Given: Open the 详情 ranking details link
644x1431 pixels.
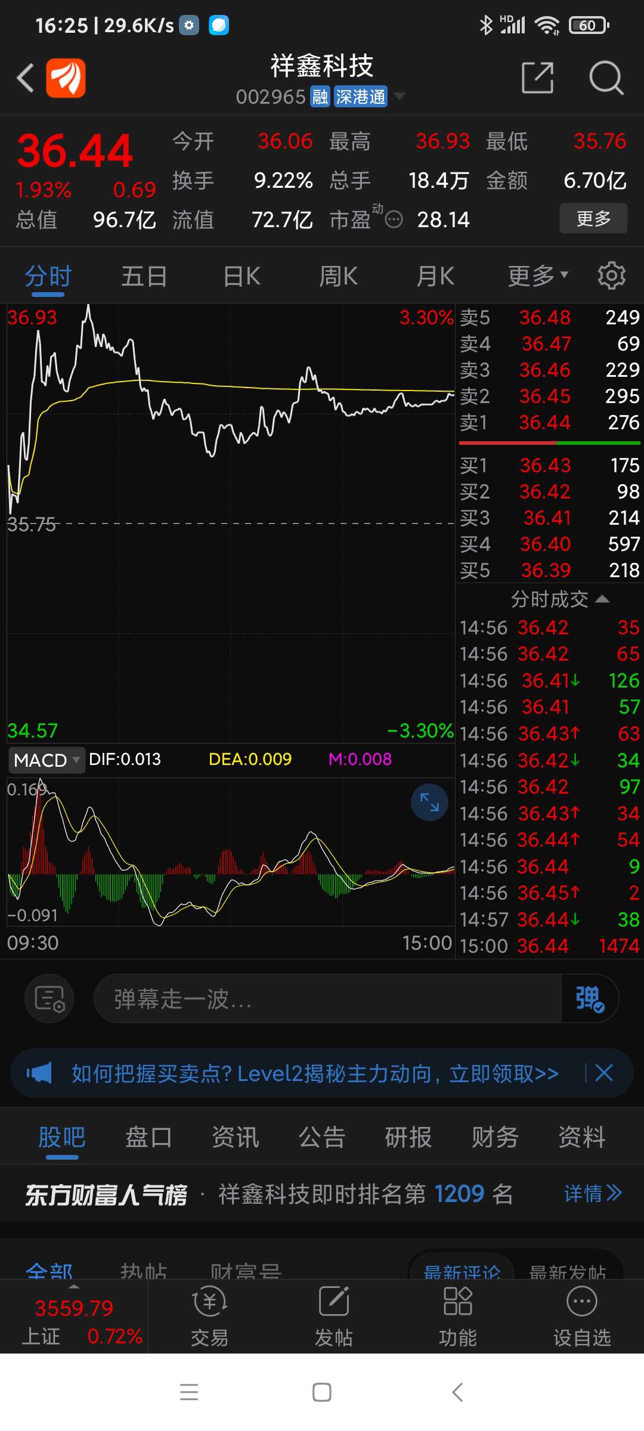Looking at the screenshot, I should tap(593, 1194).
